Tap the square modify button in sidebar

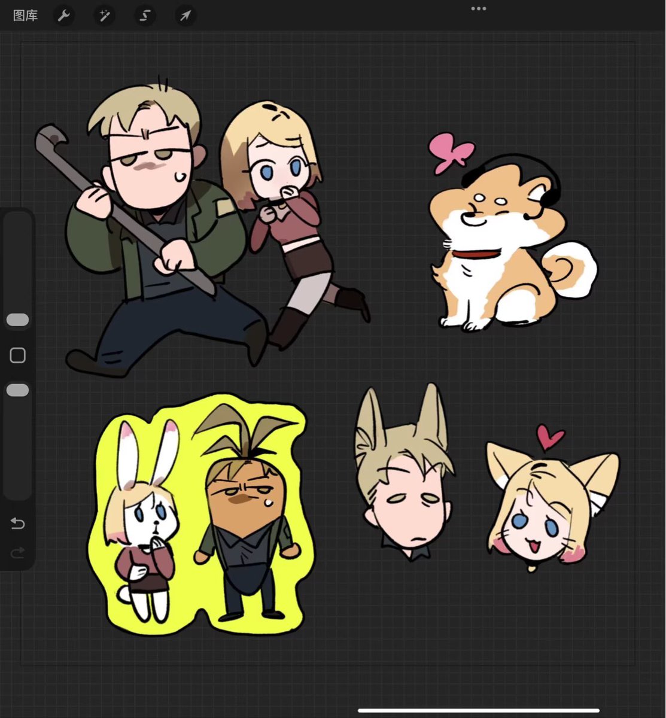[x=17, y=355]
